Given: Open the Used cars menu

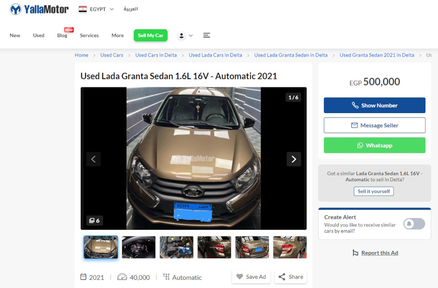Looking at the screenshot, I should 38,36.
